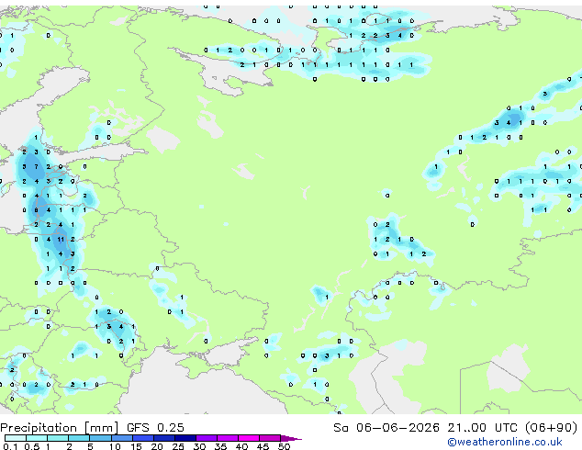Pick the purple legend swatch between 30 and 35
Viewport: 582px width, 450px height.
click(x=207, y=438)
